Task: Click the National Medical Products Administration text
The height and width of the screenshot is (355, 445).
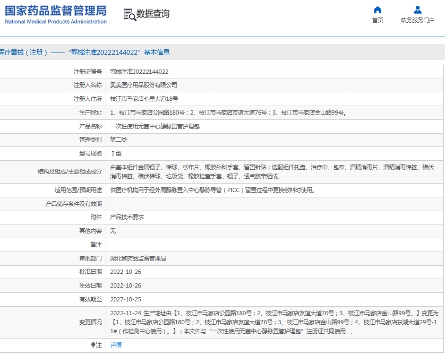Action: [x=56, y=22]
